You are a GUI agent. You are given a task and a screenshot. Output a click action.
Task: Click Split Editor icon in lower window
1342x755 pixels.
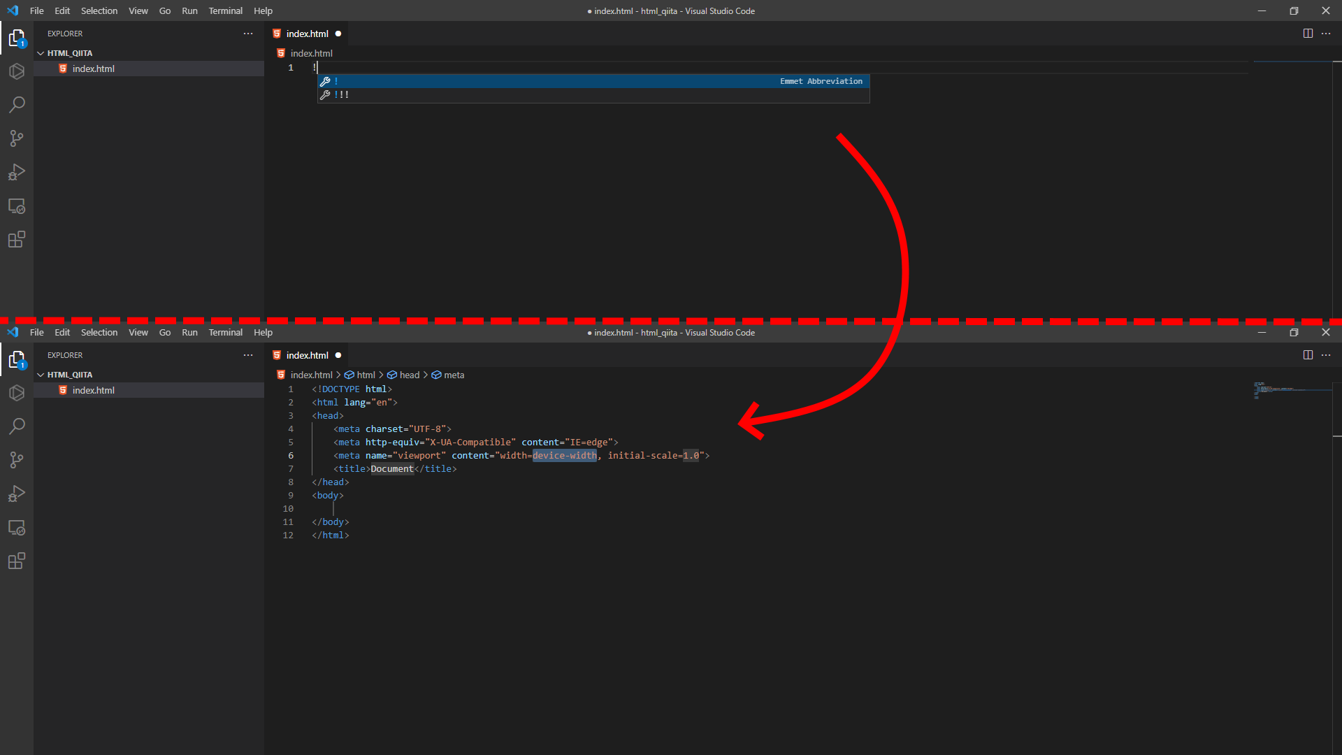[1308, 355]
